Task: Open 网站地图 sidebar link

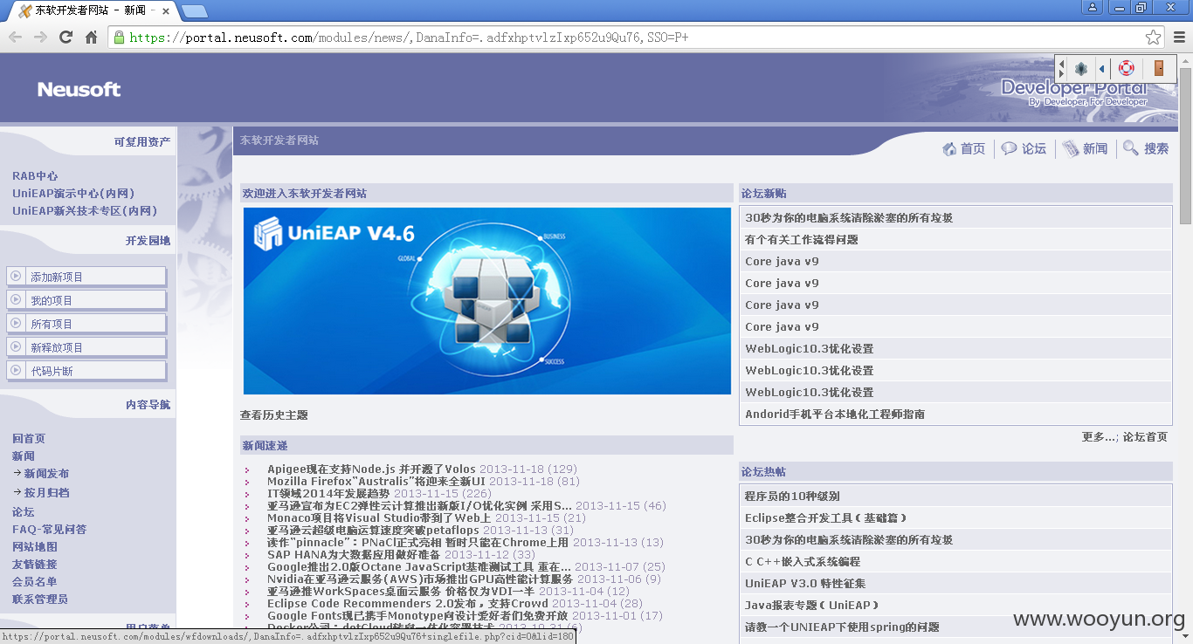Action: click(35, 546)
